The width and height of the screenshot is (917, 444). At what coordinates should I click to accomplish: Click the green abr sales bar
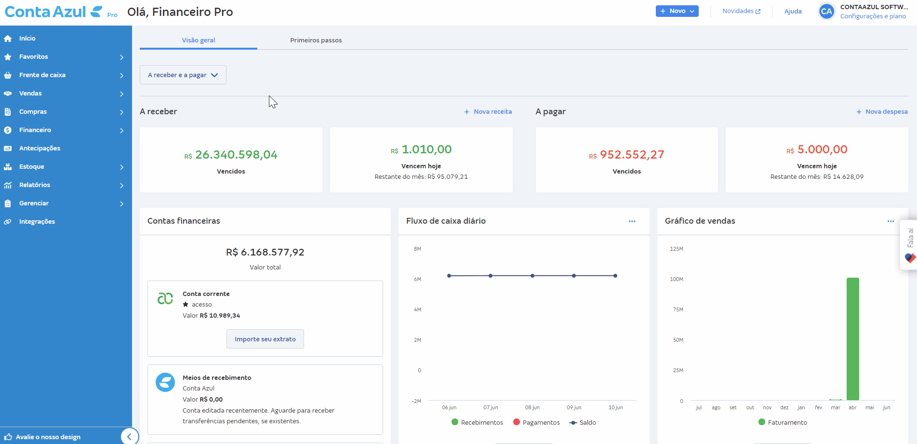(853, 339)
